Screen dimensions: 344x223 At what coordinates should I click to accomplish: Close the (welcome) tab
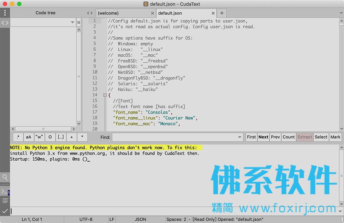coord(152,13)
